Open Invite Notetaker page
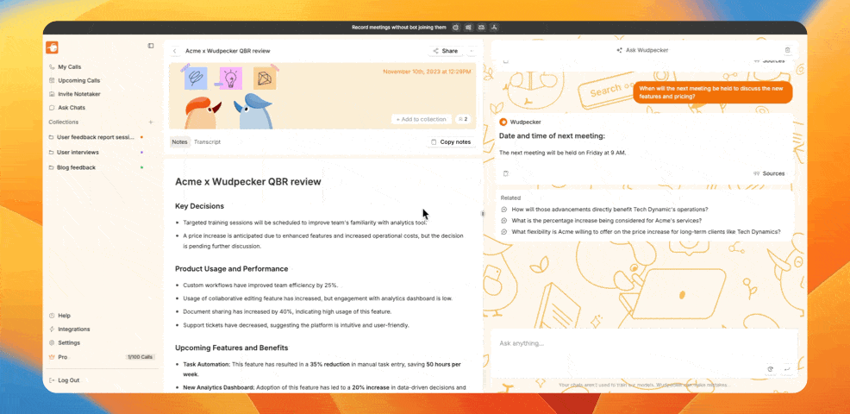Viewport: 850px width, 414px height. coord(78,94)
